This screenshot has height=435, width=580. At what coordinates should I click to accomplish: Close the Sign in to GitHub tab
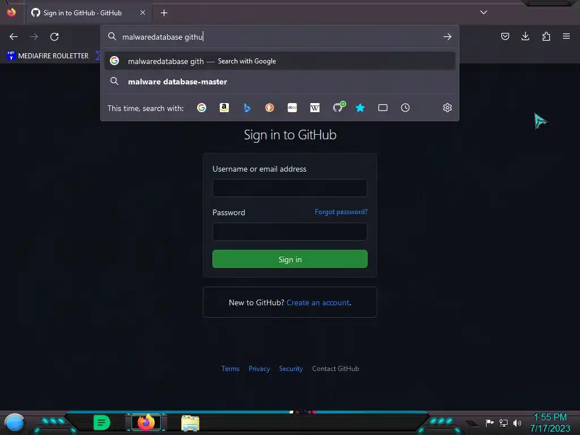click(143, 12)
